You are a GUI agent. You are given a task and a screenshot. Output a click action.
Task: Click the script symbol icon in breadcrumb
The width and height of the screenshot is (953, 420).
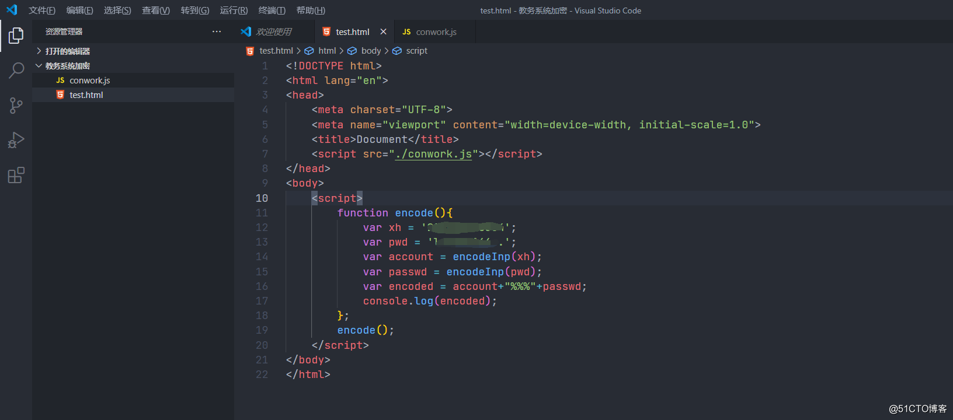397,51
